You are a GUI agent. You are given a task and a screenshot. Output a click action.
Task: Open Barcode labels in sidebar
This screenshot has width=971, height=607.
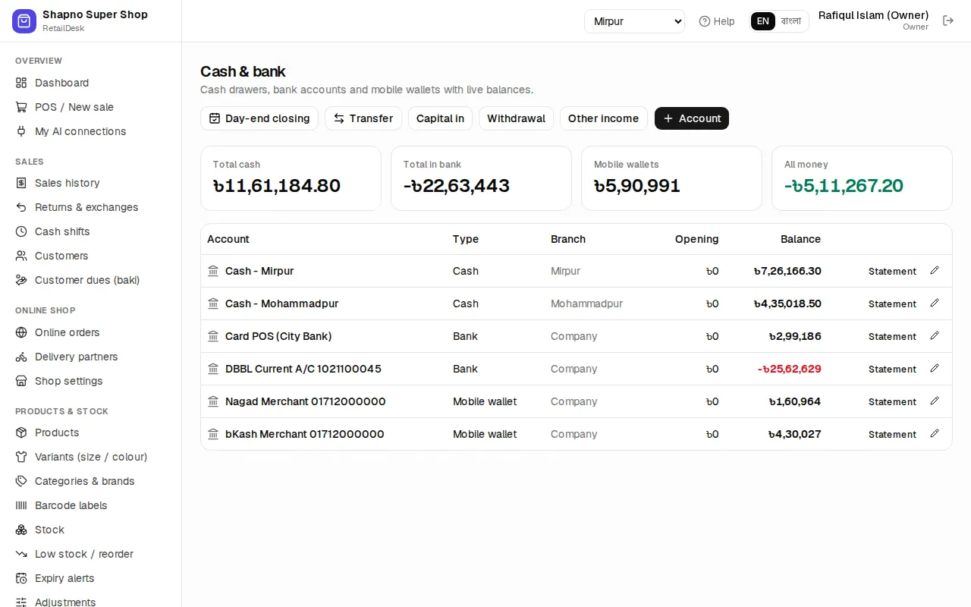coord(91,505)
